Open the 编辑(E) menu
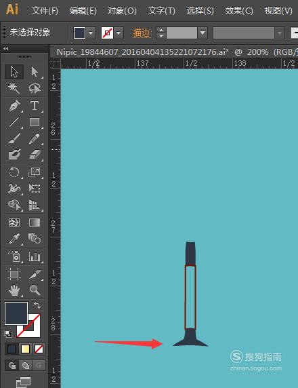The width and height of the screenshot is (298, 388). tap(83, 11)
